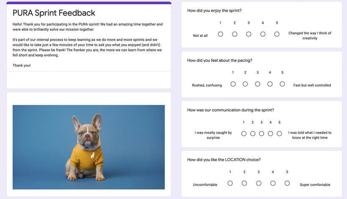Click the French bulldog photo
The width and height of the screenshot is (347, 199).
pos(88,147)
